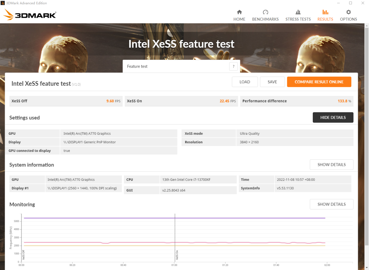Click scrollbar down arrow

[367, 267]
